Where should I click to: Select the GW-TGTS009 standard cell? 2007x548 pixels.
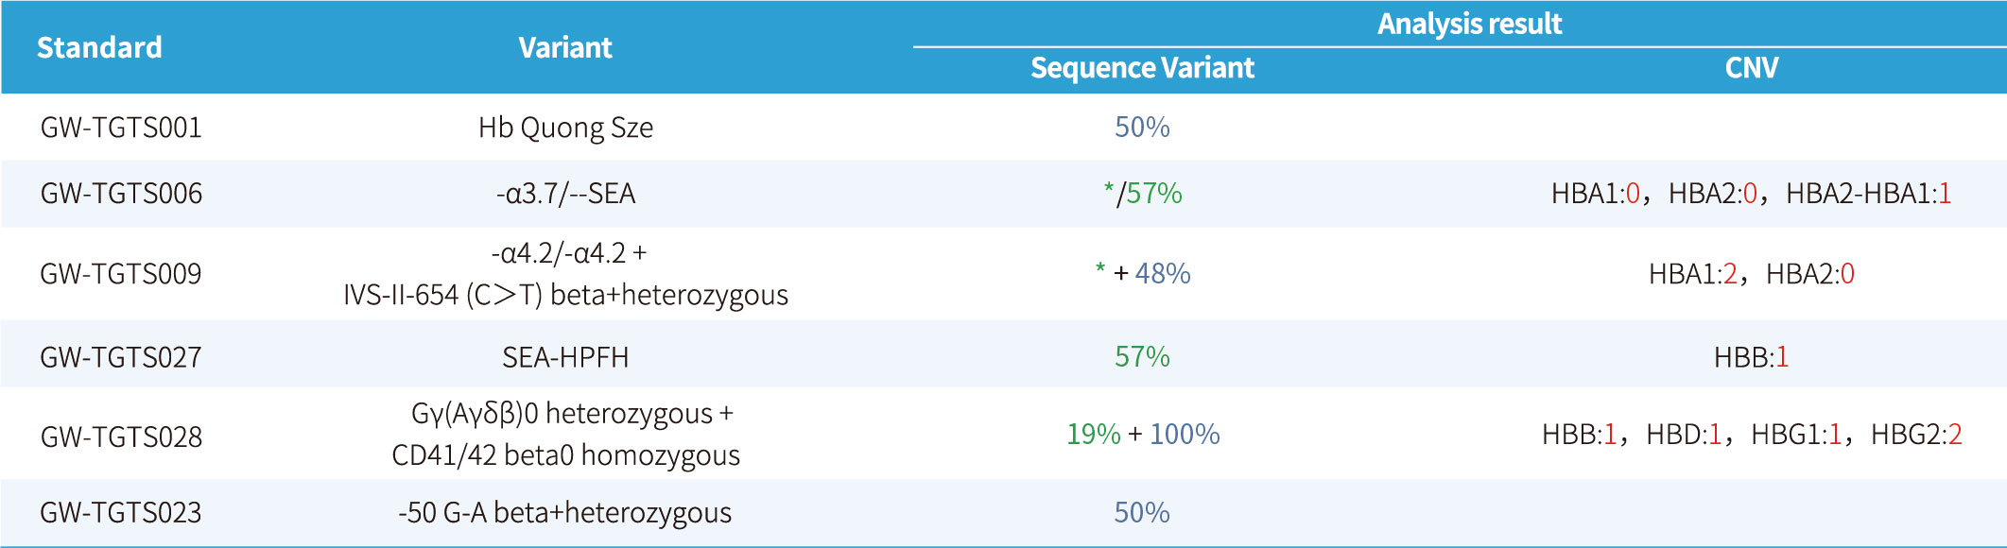[x=121, y=274]
